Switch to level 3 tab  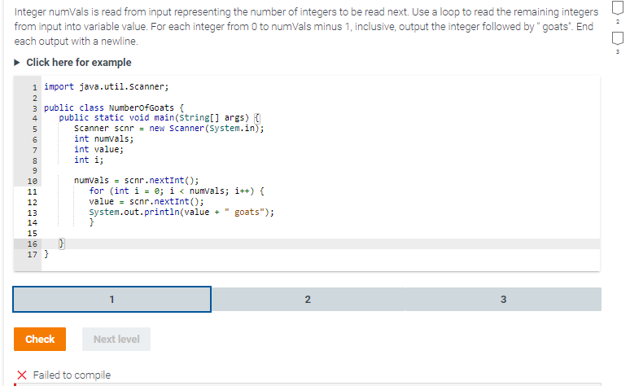(x=504, y=299)
